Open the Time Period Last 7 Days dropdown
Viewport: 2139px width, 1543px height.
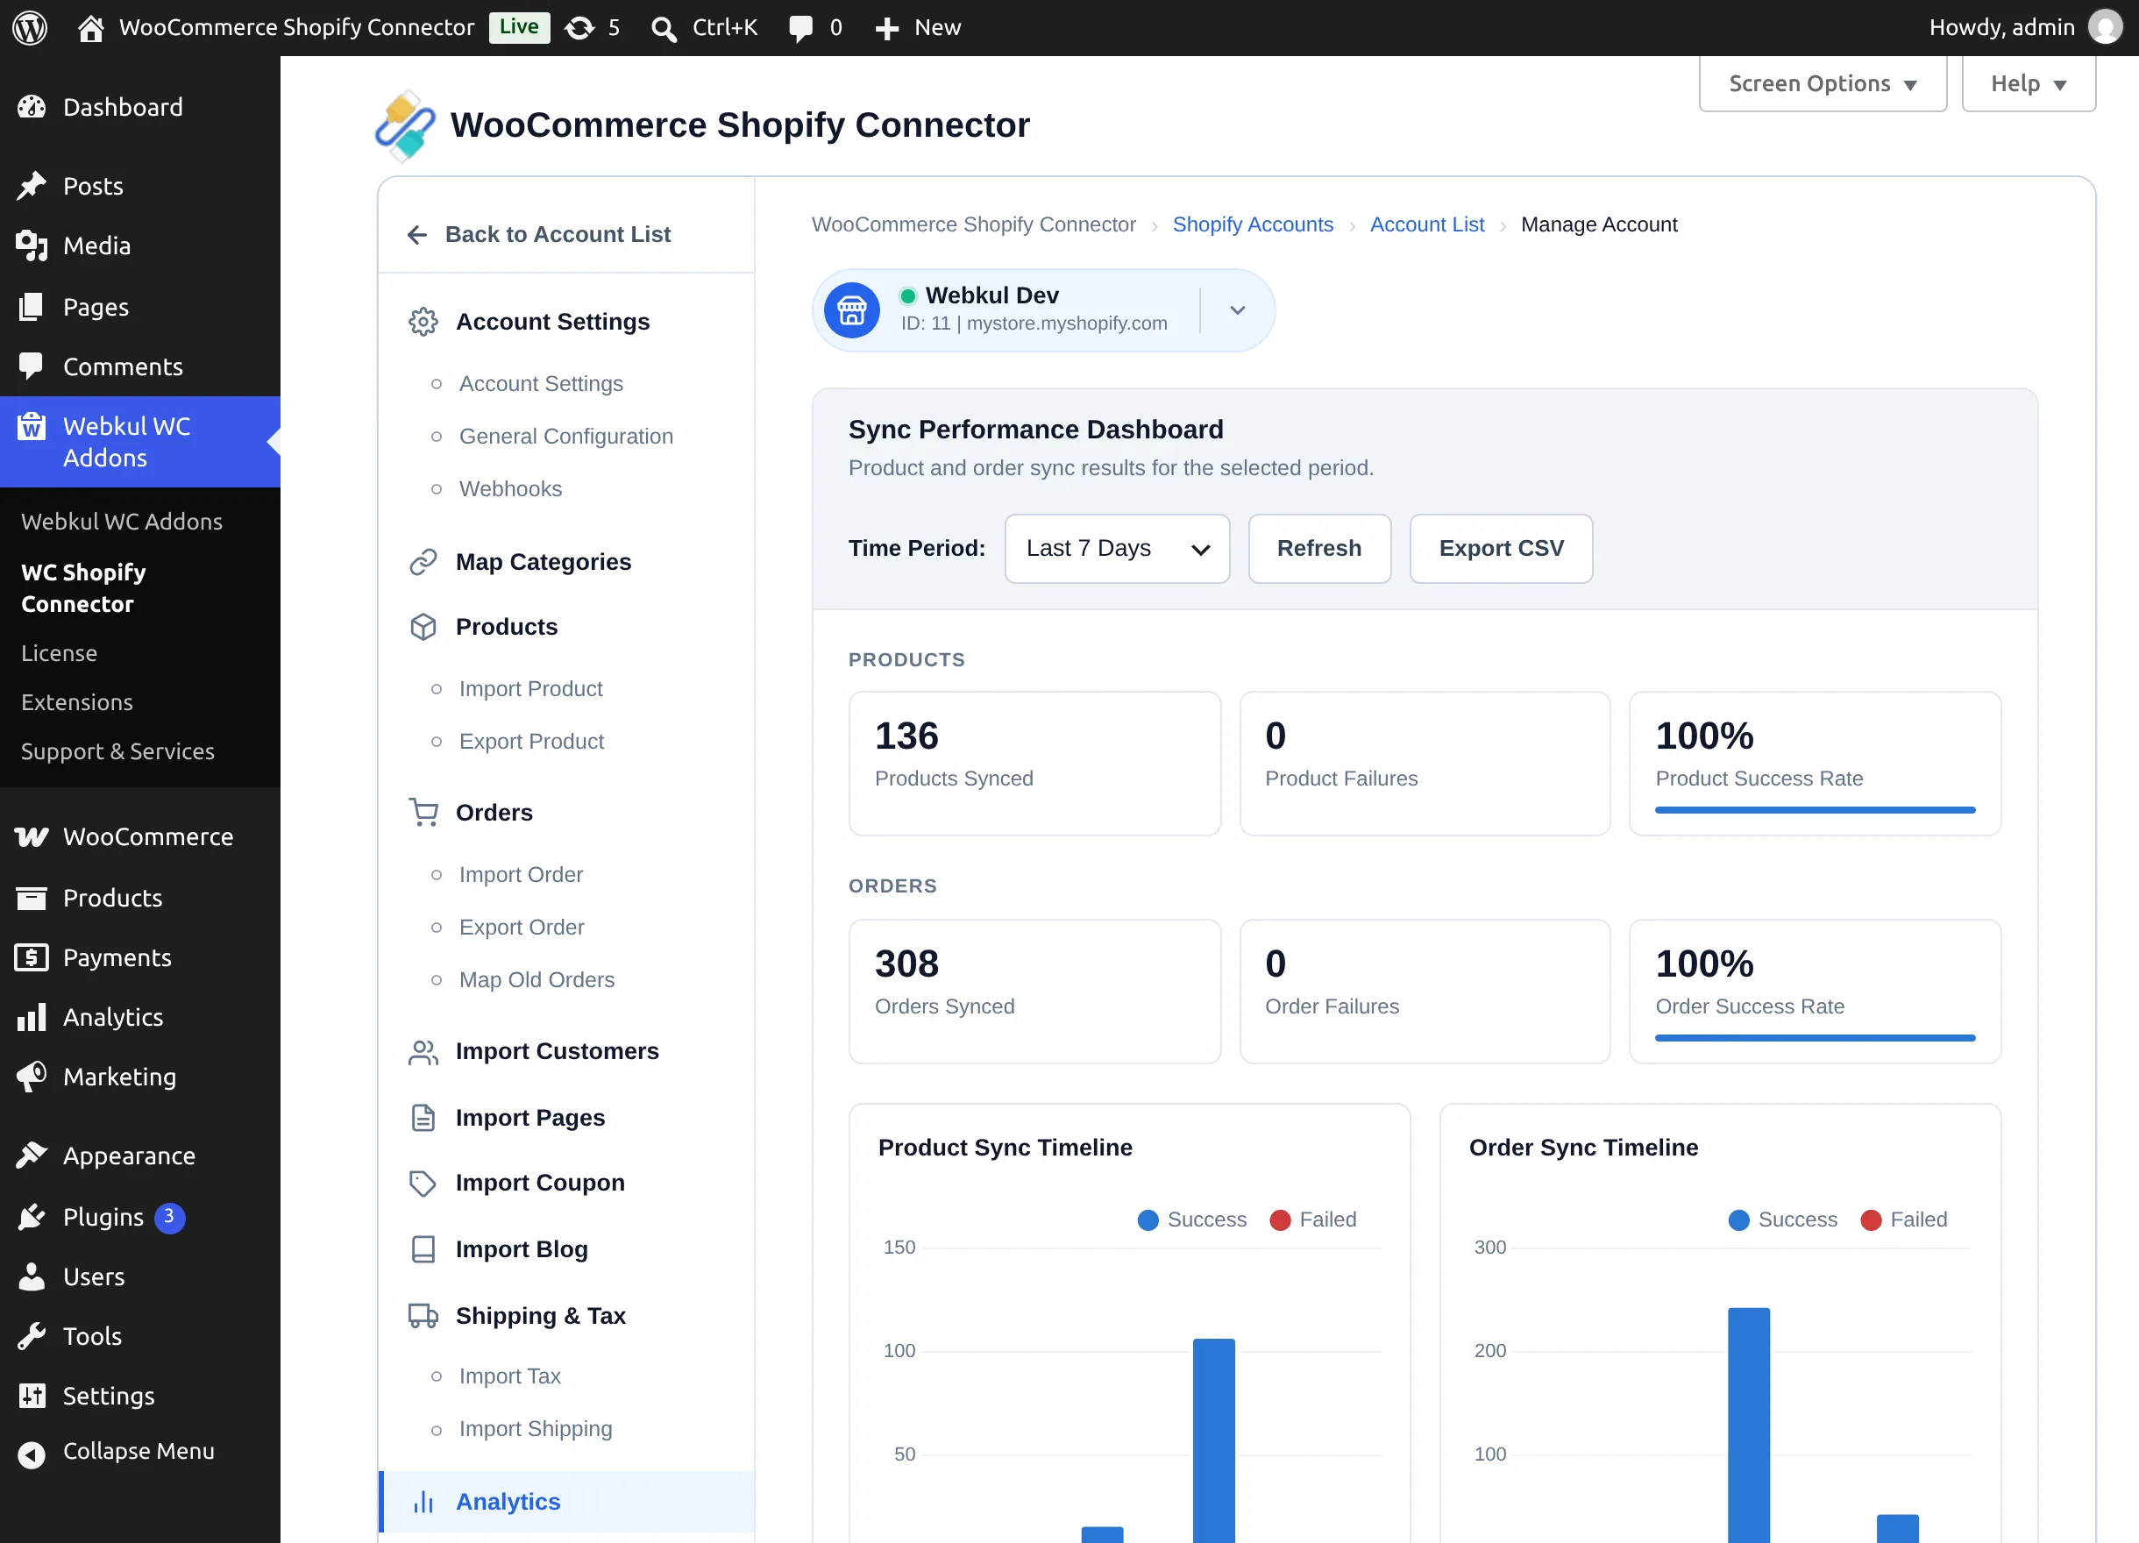[x=1117, y=549]
